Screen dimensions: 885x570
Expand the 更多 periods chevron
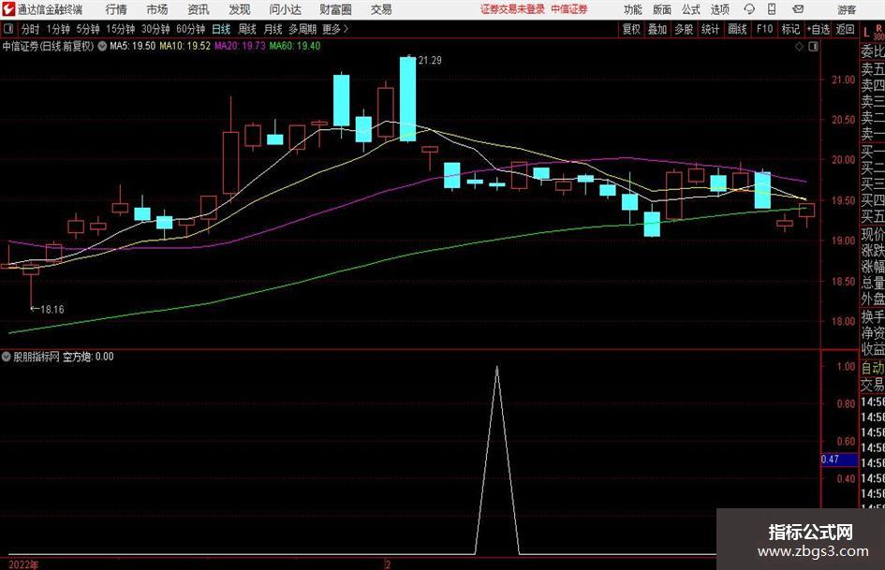point(346,29)
